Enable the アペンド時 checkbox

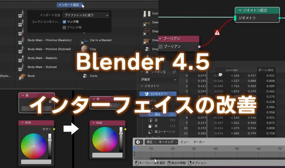coord(64,28)
